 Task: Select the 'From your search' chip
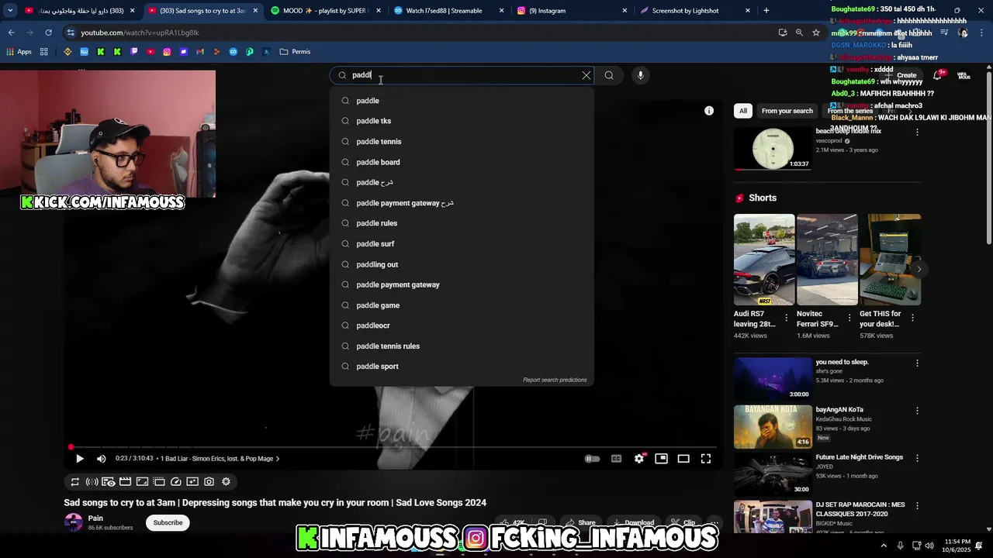[x=787, y=111]
